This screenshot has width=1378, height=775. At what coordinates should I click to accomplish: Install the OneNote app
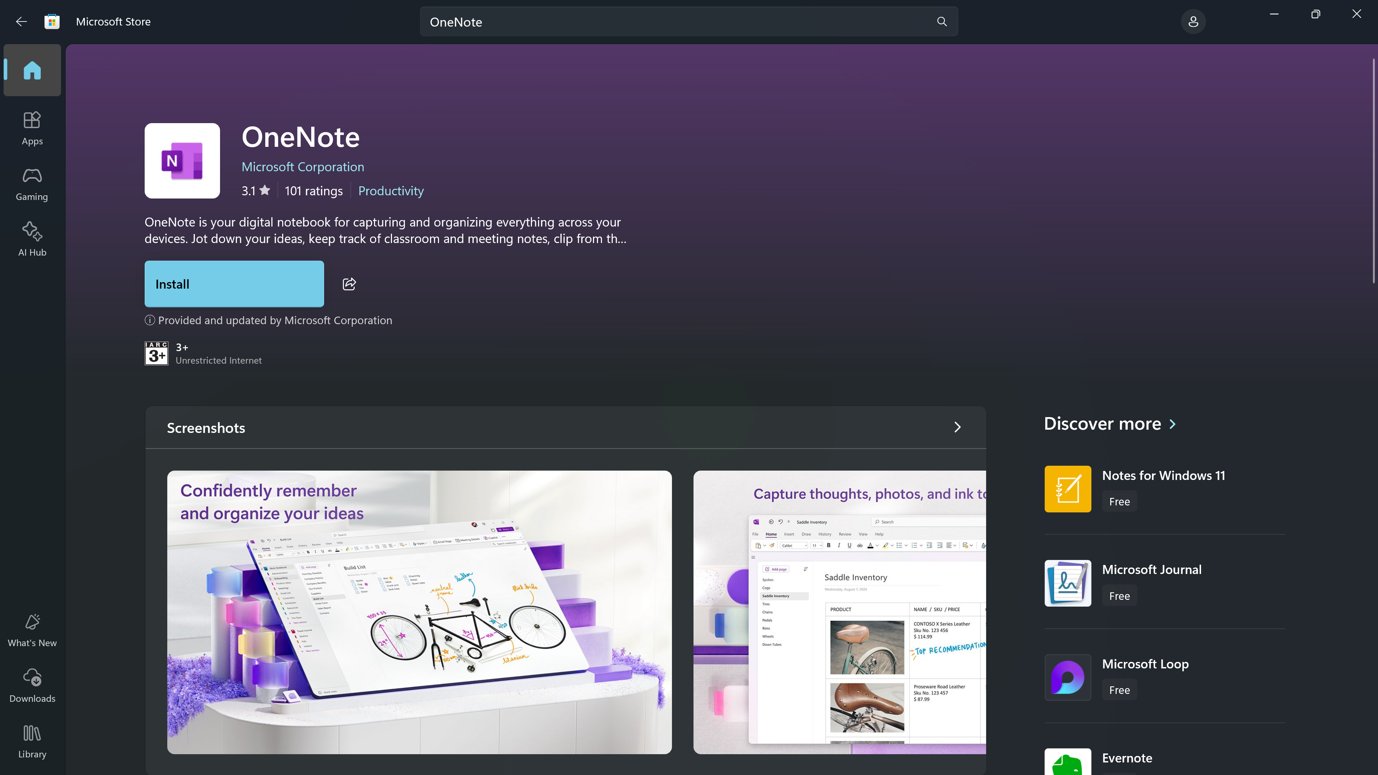(x=234, y=284)
